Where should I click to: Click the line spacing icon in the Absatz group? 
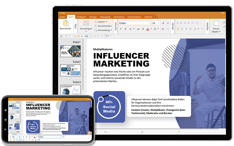[195, 29]
